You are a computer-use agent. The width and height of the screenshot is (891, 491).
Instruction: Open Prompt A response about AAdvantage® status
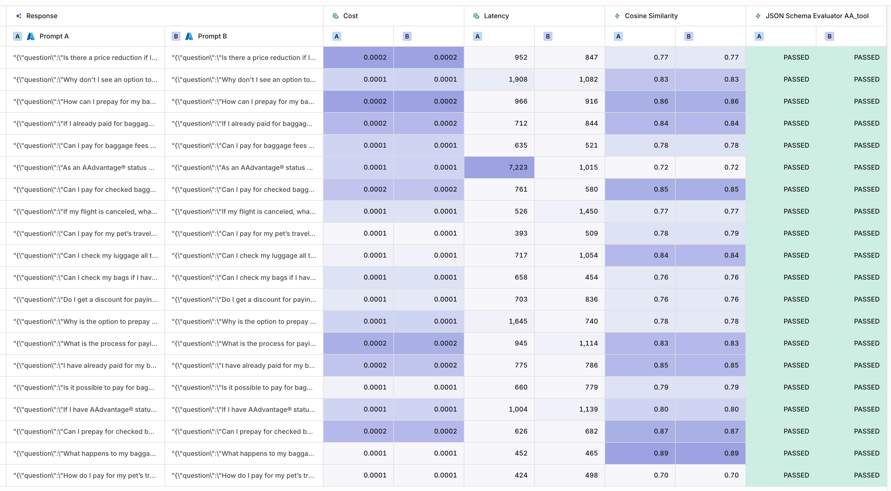(x=84, y=168)
